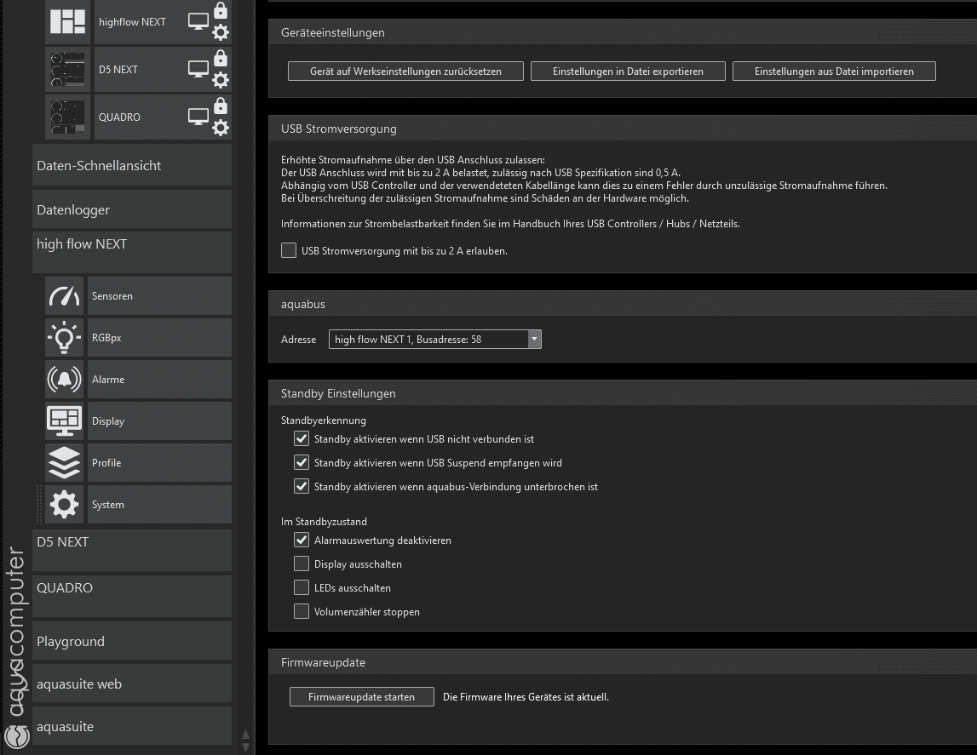Collapse the high flow NEXT sidebar section
The height and width of the screenshot is (755, 977).
pyautogui.click(x=132, y=252)
